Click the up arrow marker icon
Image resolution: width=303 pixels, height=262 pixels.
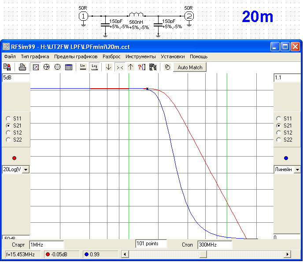coord(131,67)
